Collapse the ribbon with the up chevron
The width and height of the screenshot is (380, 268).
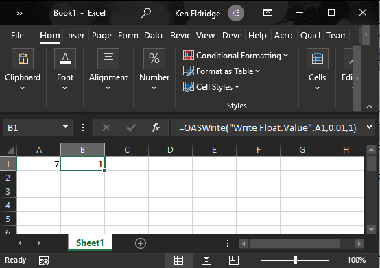pos(369,106)
